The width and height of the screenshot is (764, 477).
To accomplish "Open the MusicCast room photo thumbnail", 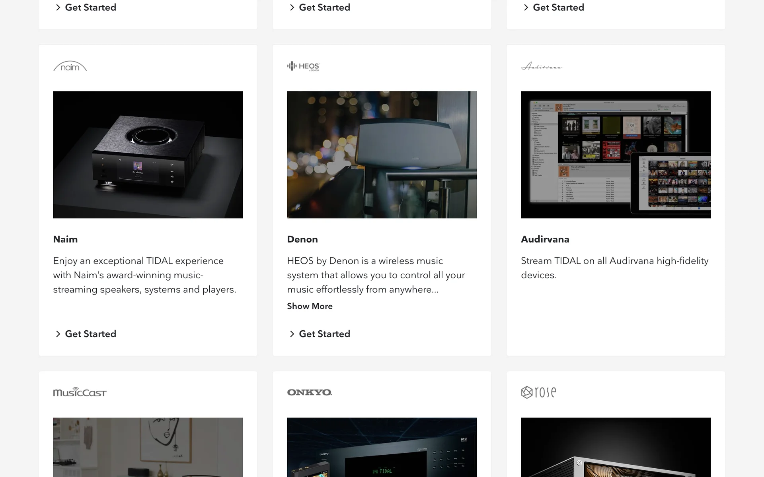I will (148, 447).
